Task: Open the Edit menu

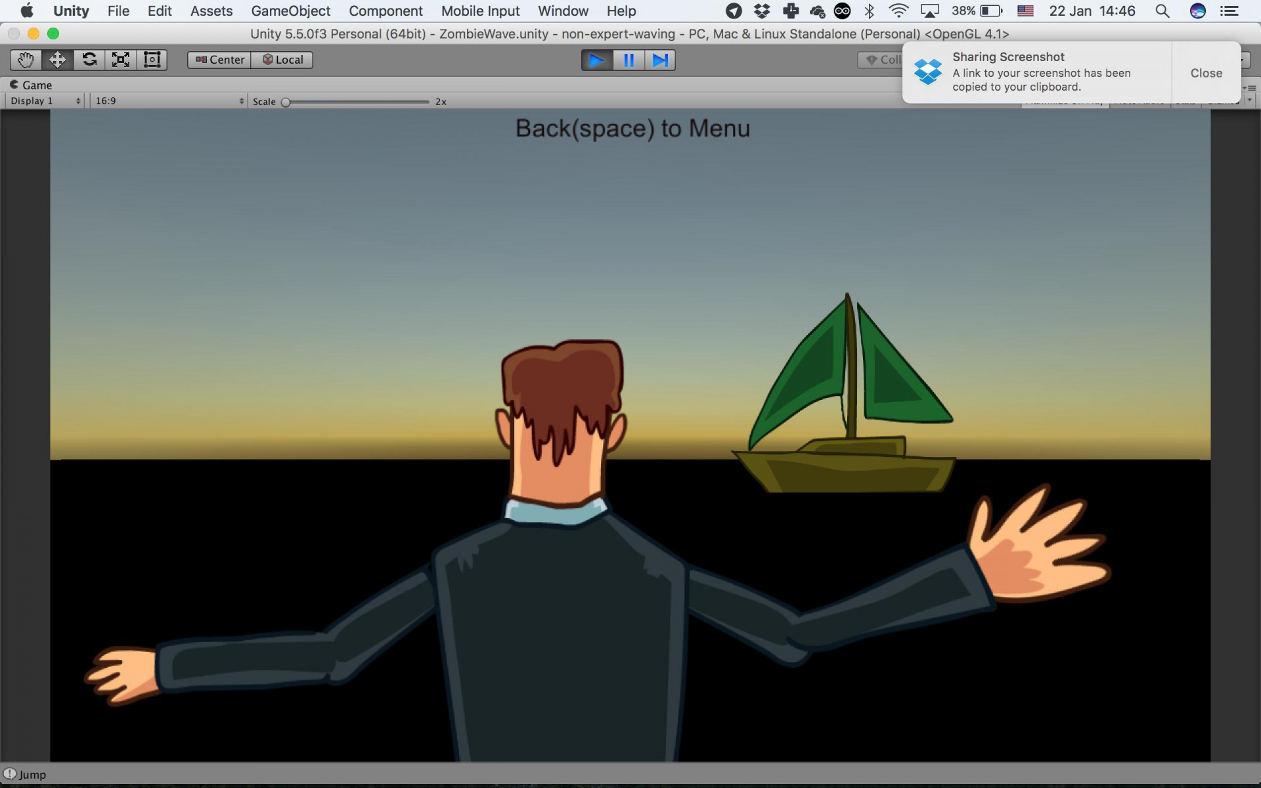Action: (160, 11)
